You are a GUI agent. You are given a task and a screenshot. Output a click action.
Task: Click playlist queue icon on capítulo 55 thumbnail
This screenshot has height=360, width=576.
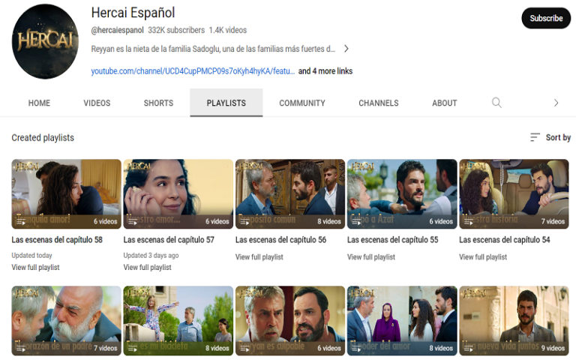(x=356, y=221)
